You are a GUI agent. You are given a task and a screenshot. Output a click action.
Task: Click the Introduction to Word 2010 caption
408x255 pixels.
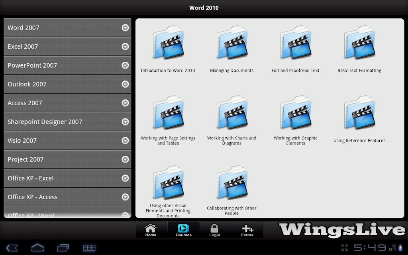click(168, 71)
